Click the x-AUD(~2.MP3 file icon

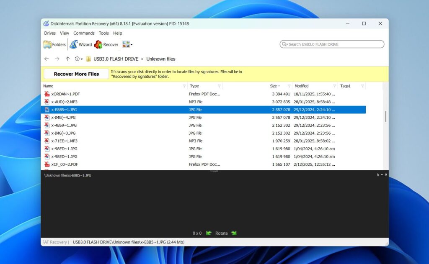click(x=47, y=102)
